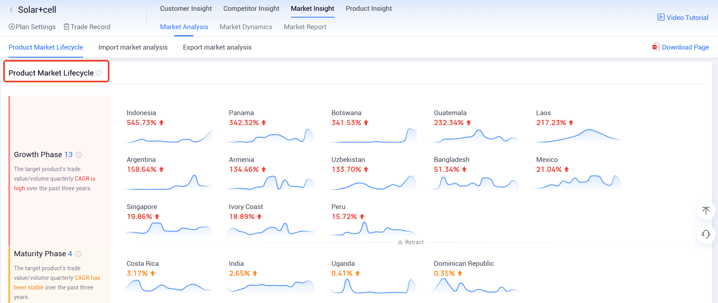Click Argentina trend sparkline chart
The image size is (718, 303).
168,182
